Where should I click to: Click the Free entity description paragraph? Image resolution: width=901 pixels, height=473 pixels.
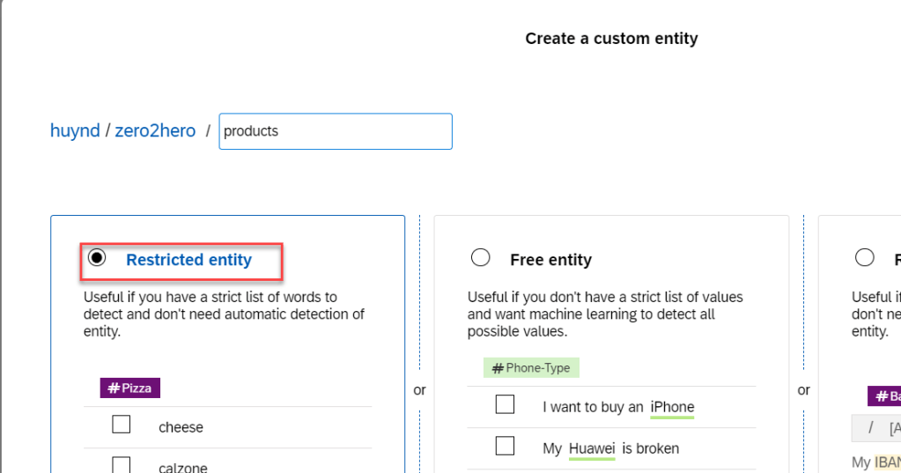point(605,314)
